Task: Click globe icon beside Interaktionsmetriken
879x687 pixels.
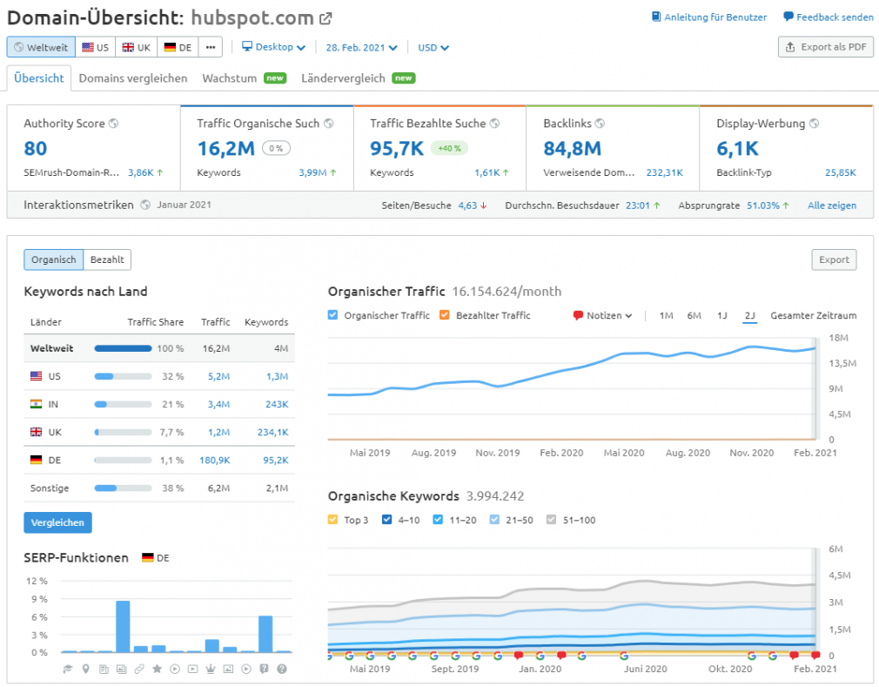Action: click(x=145, y=205)
